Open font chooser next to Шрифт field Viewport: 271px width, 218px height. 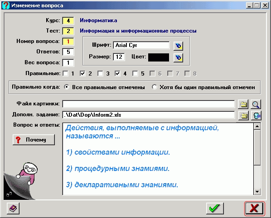coord(178,46)
